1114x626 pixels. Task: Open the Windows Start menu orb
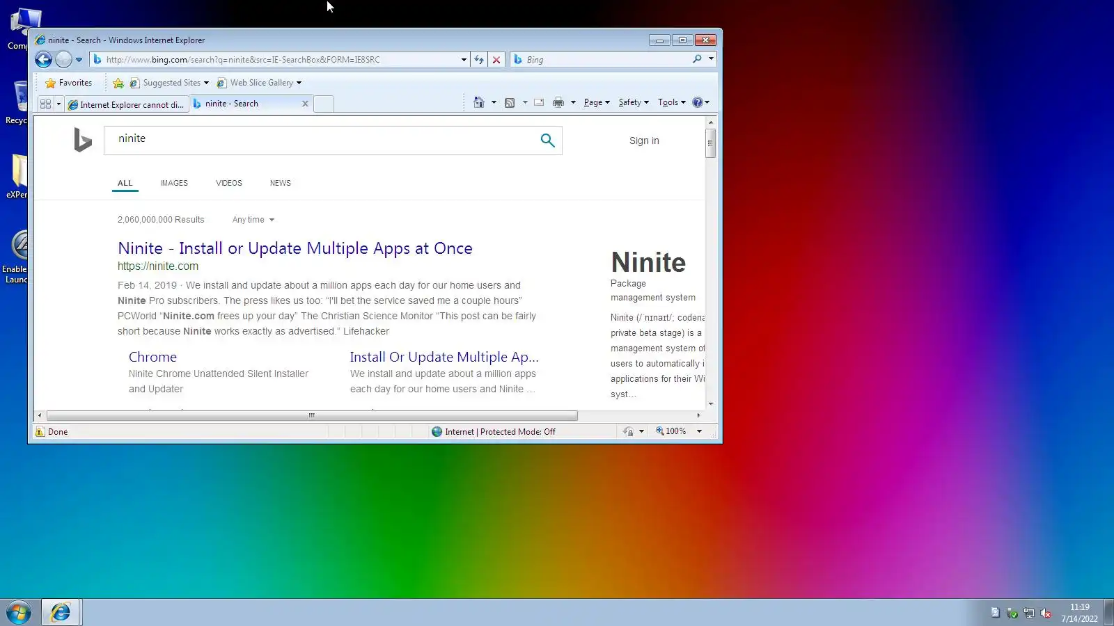click(x=19, y=613)
